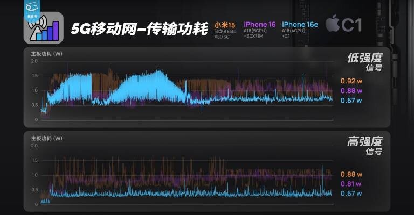Screen dimensions: 414x215
Task: Click the orange "0.92 w" value
Action: [351, 81]
